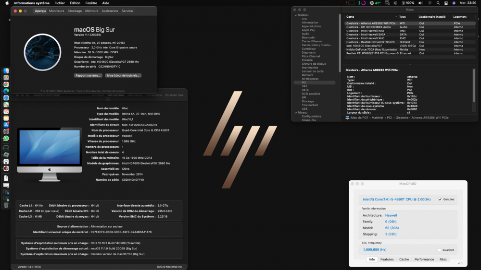Switch to the Service tab
Screen dimensions: 481x270
[127, 11]
